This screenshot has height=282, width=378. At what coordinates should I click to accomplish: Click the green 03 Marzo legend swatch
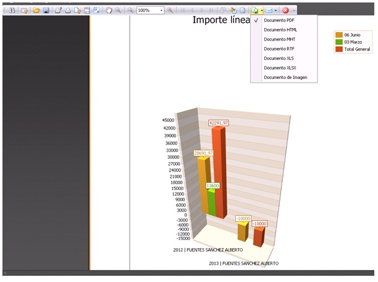[x=338, y=41]
